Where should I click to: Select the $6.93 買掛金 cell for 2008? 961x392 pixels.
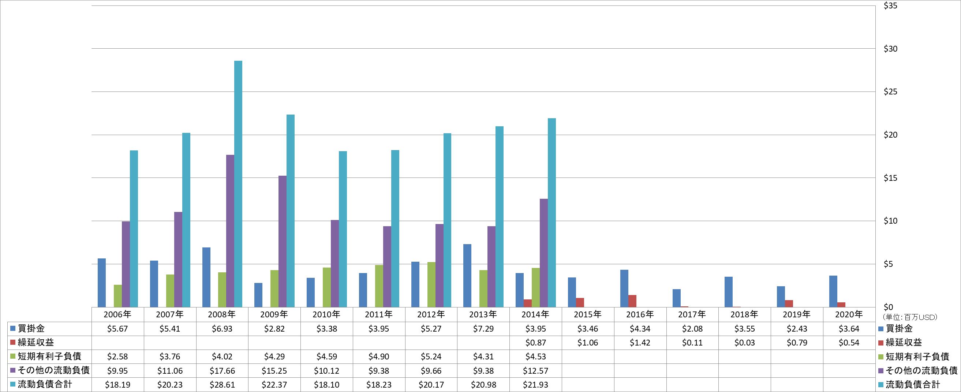click(x=222, y=329)
